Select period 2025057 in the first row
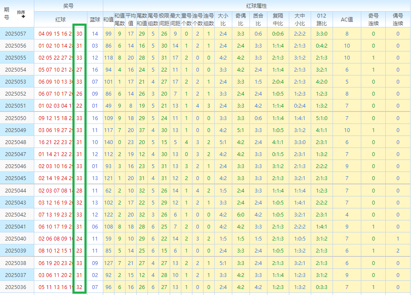This screenshot has height=295, width=411. click(16, 33)
